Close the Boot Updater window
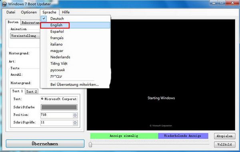 coord(233,3)
